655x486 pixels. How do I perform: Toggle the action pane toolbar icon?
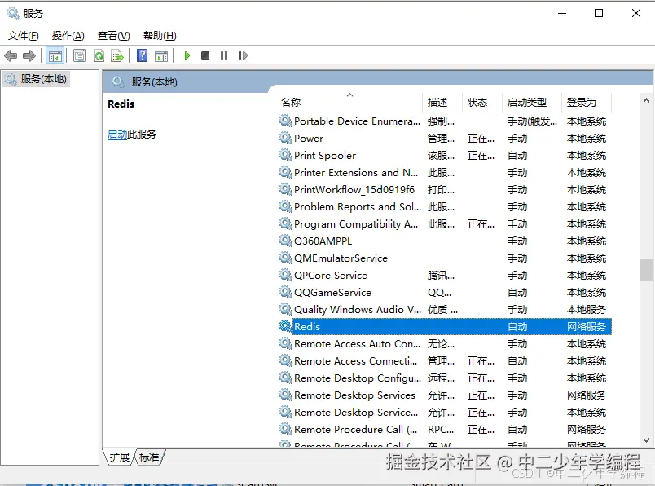pyautogui.click(x=161, y=55)
